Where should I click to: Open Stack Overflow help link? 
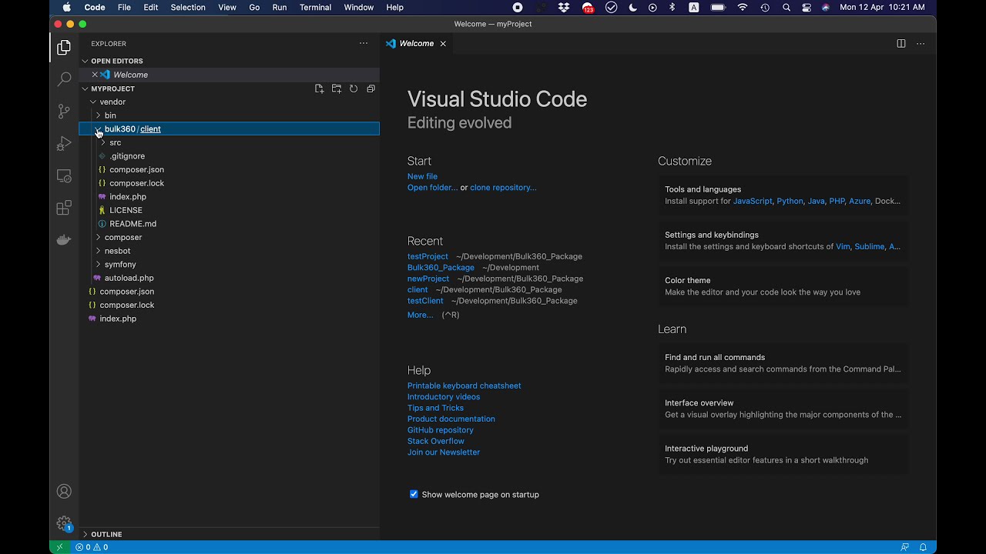tap(436, 441)
